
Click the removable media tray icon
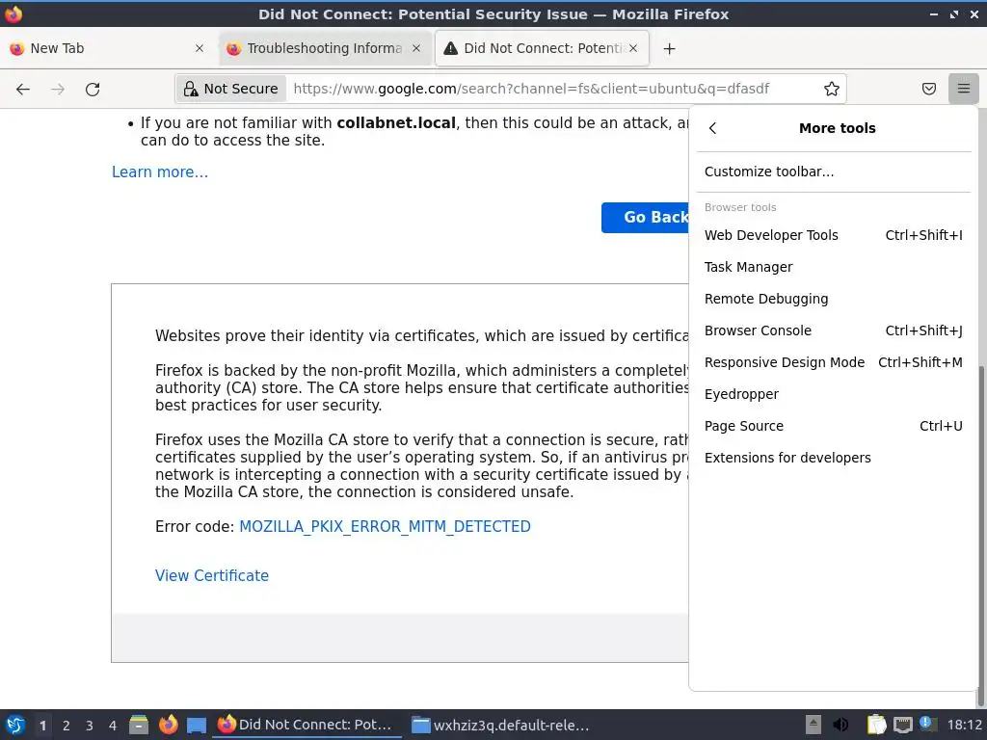(814, 725)
